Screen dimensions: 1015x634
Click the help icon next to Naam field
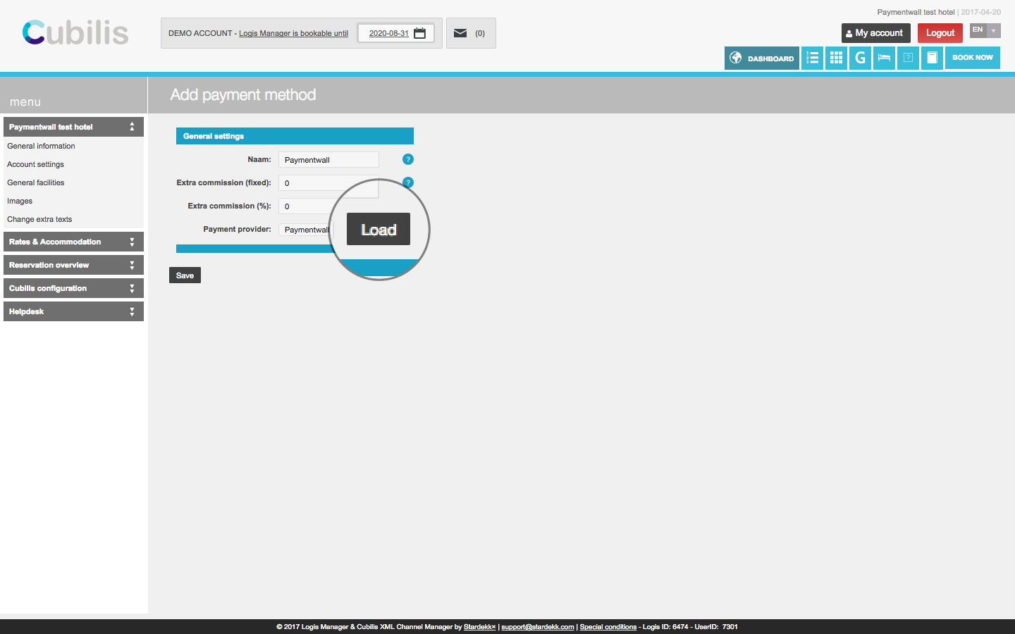click(x=407, y=159)
